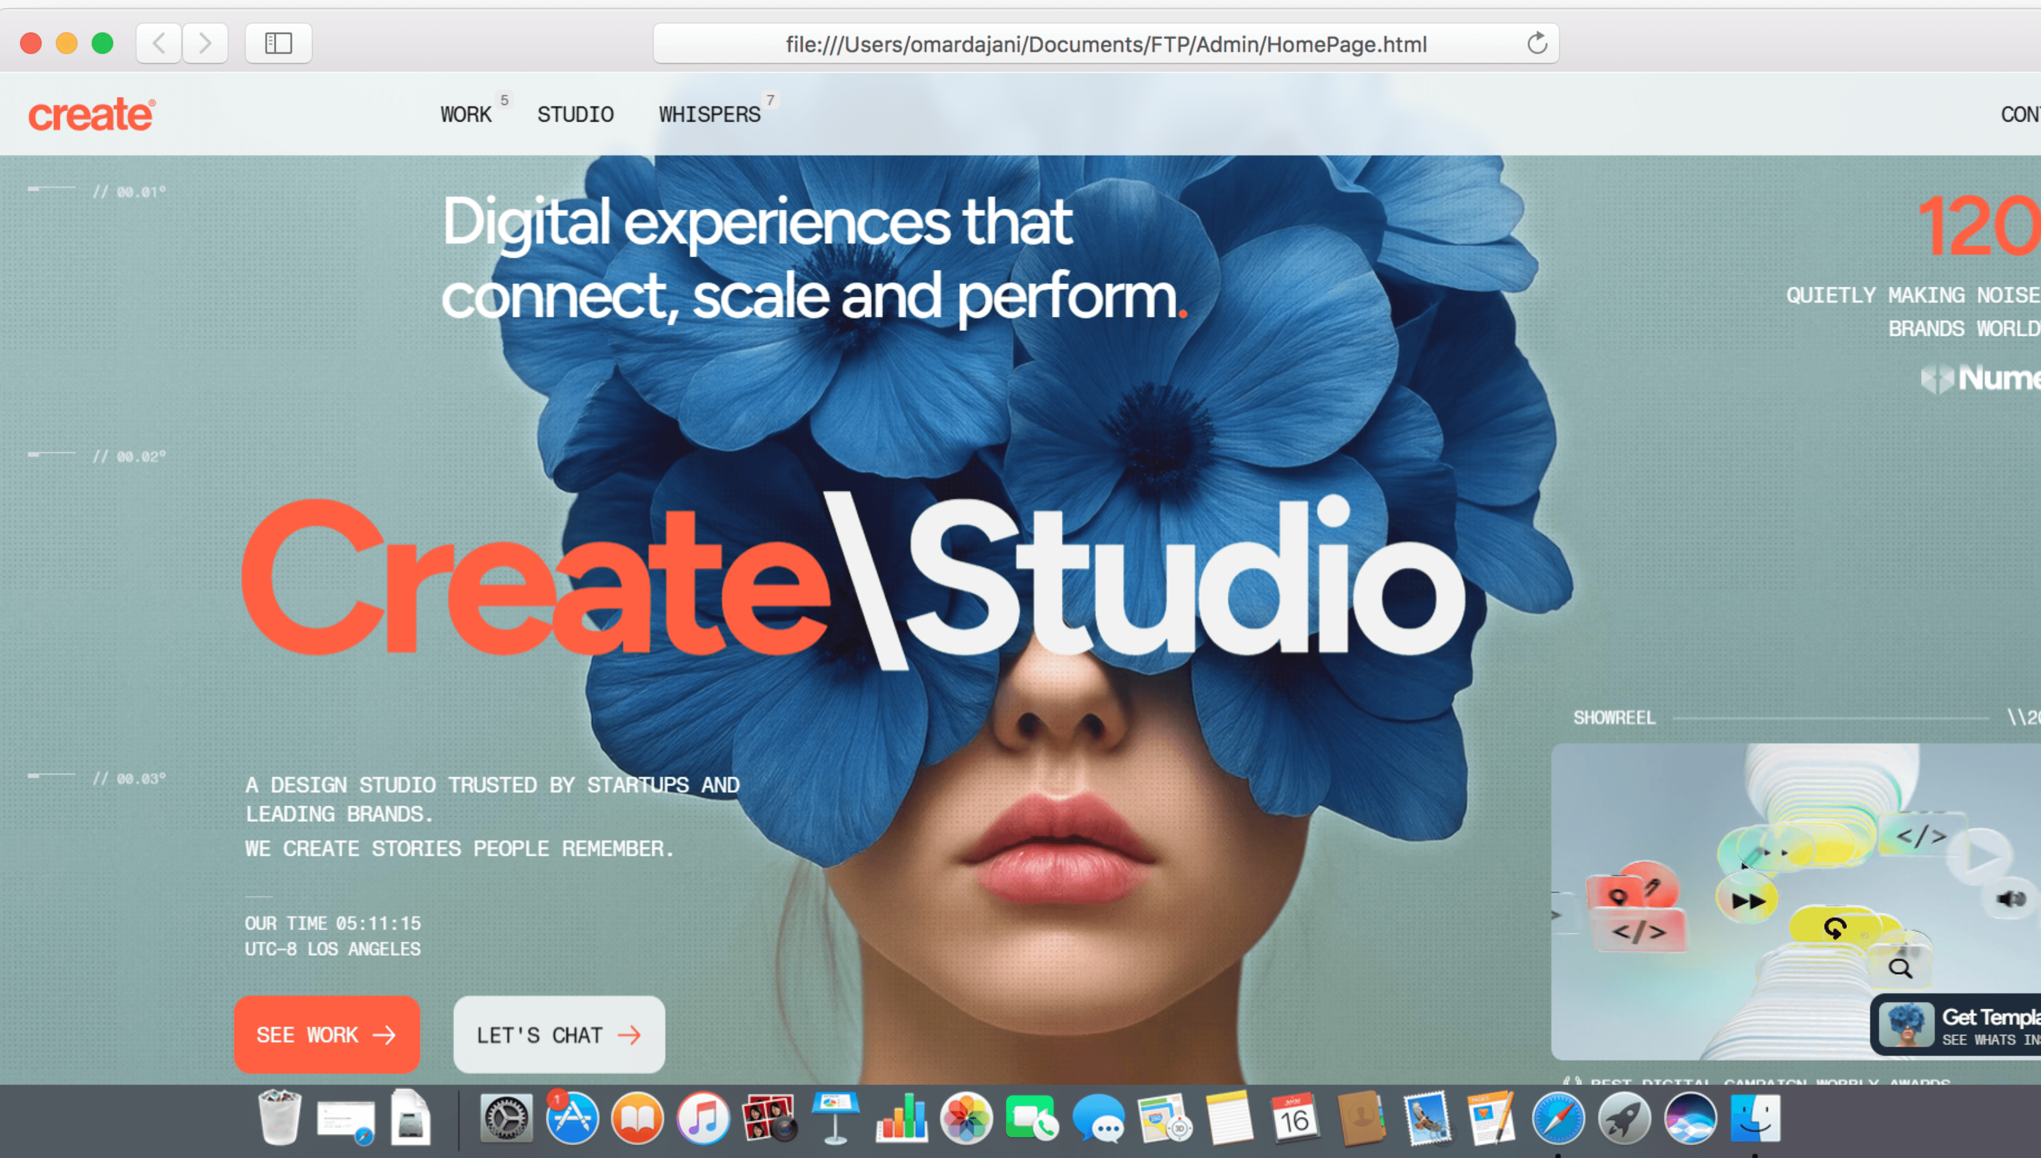Image resolution: width=2041 pixels, height=1158 pixels.
Task: Open the WHISPERS nav menu item
Action: (709, 114)
